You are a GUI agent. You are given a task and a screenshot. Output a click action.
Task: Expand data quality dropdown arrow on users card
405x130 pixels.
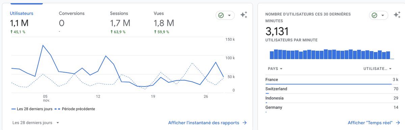[230, 16]
